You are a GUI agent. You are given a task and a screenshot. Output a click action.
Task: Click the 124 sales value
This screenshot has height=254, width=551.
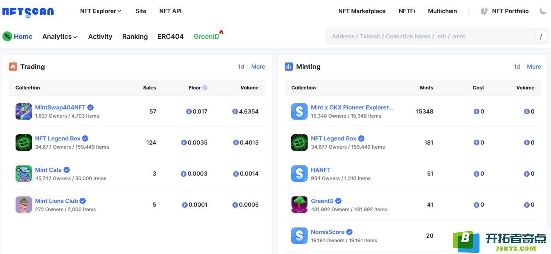[151, 143]
